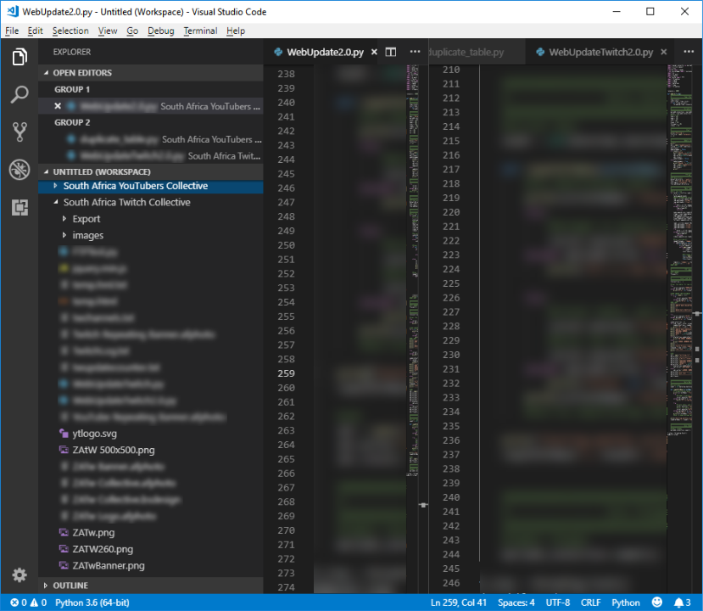The image size is (703, 611).
Task: Switch to the WebUpdateTwitch2.0.py tab
Action: coord(600,52)
